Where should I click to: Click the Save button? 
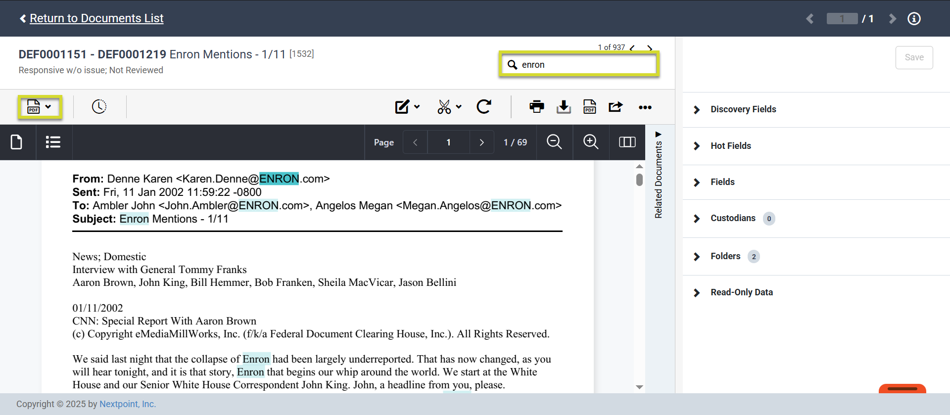point(914,57)
